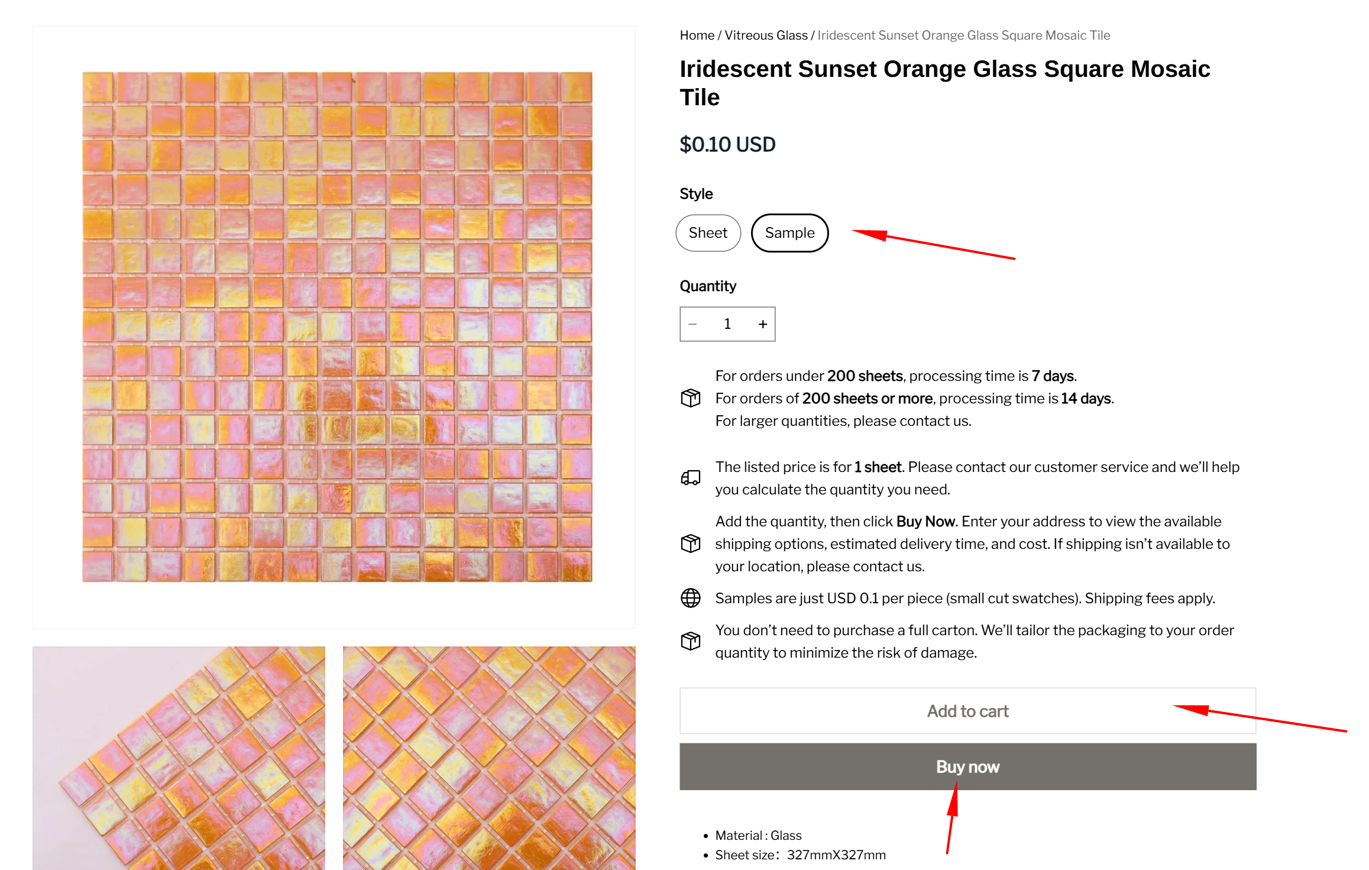View the angled sheet corner thumbnail

click(x=179, y=758)
